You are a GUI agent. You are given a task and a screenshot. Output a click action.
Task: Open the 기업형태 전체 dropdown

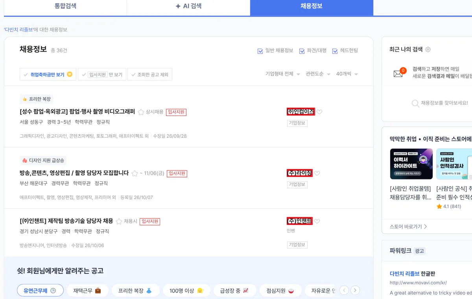click(x=283, y=74)
